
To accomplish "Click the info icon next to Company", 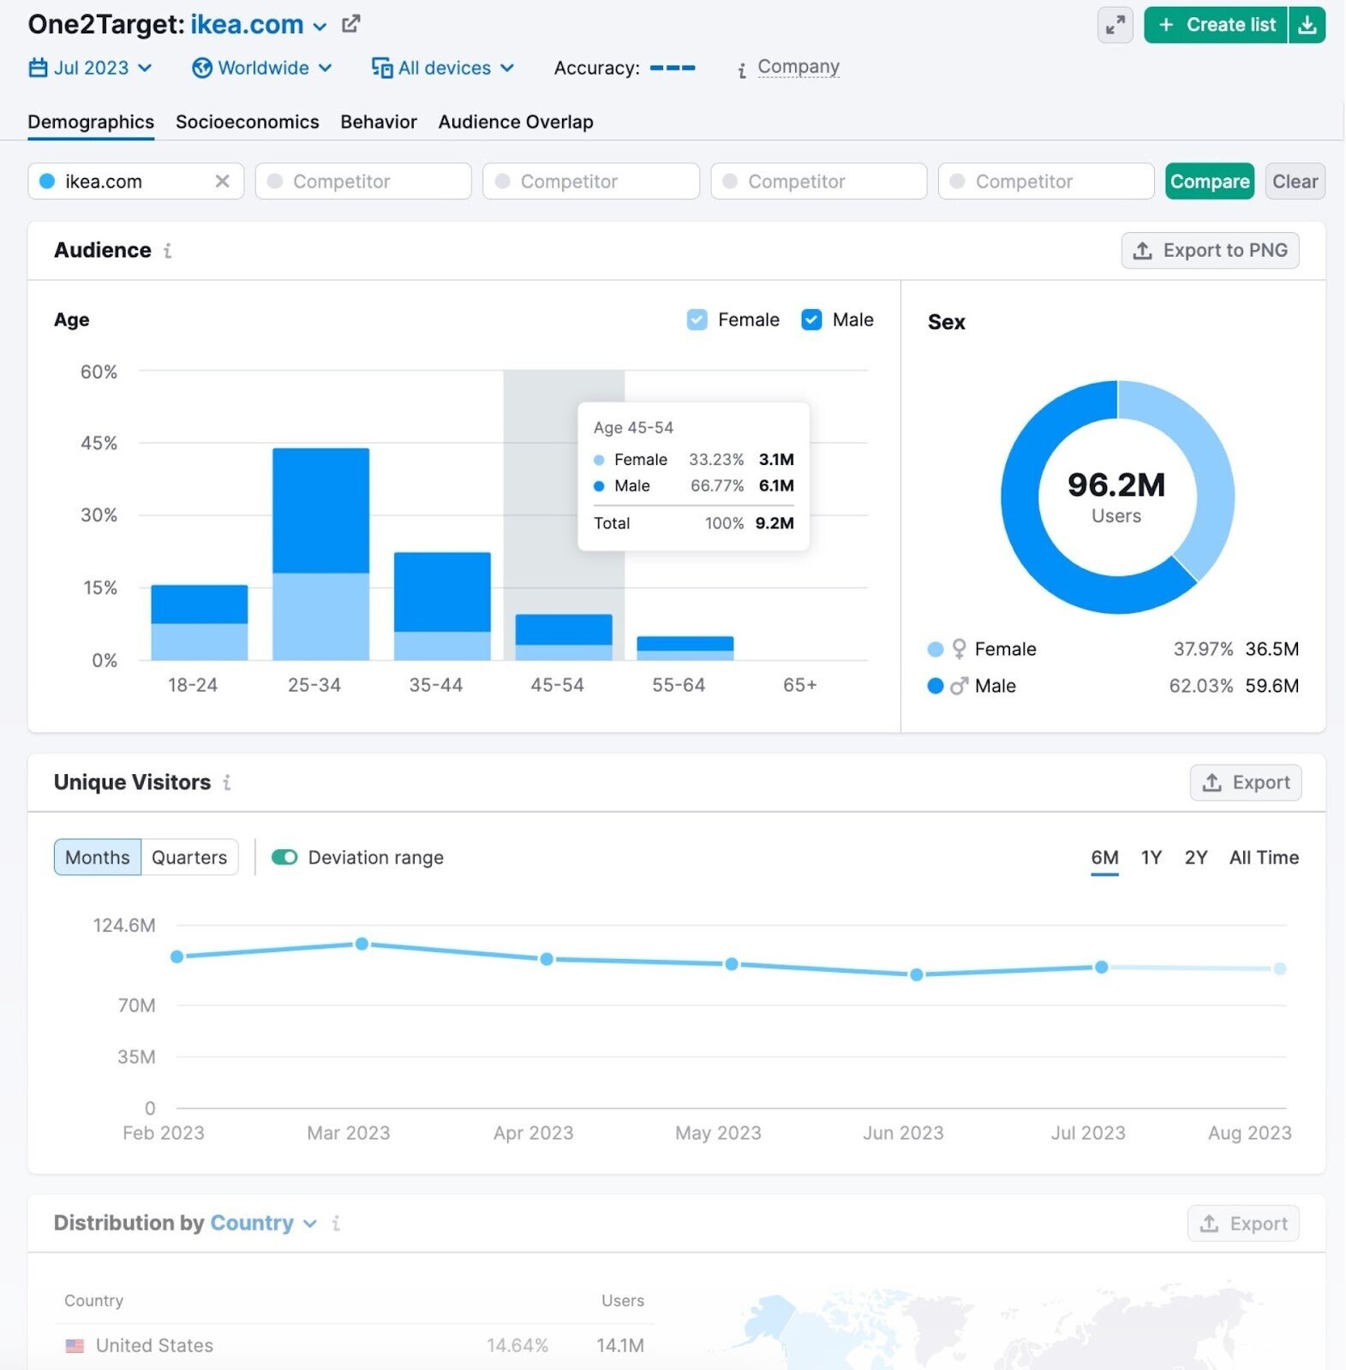I will click(x=742, y=69).
